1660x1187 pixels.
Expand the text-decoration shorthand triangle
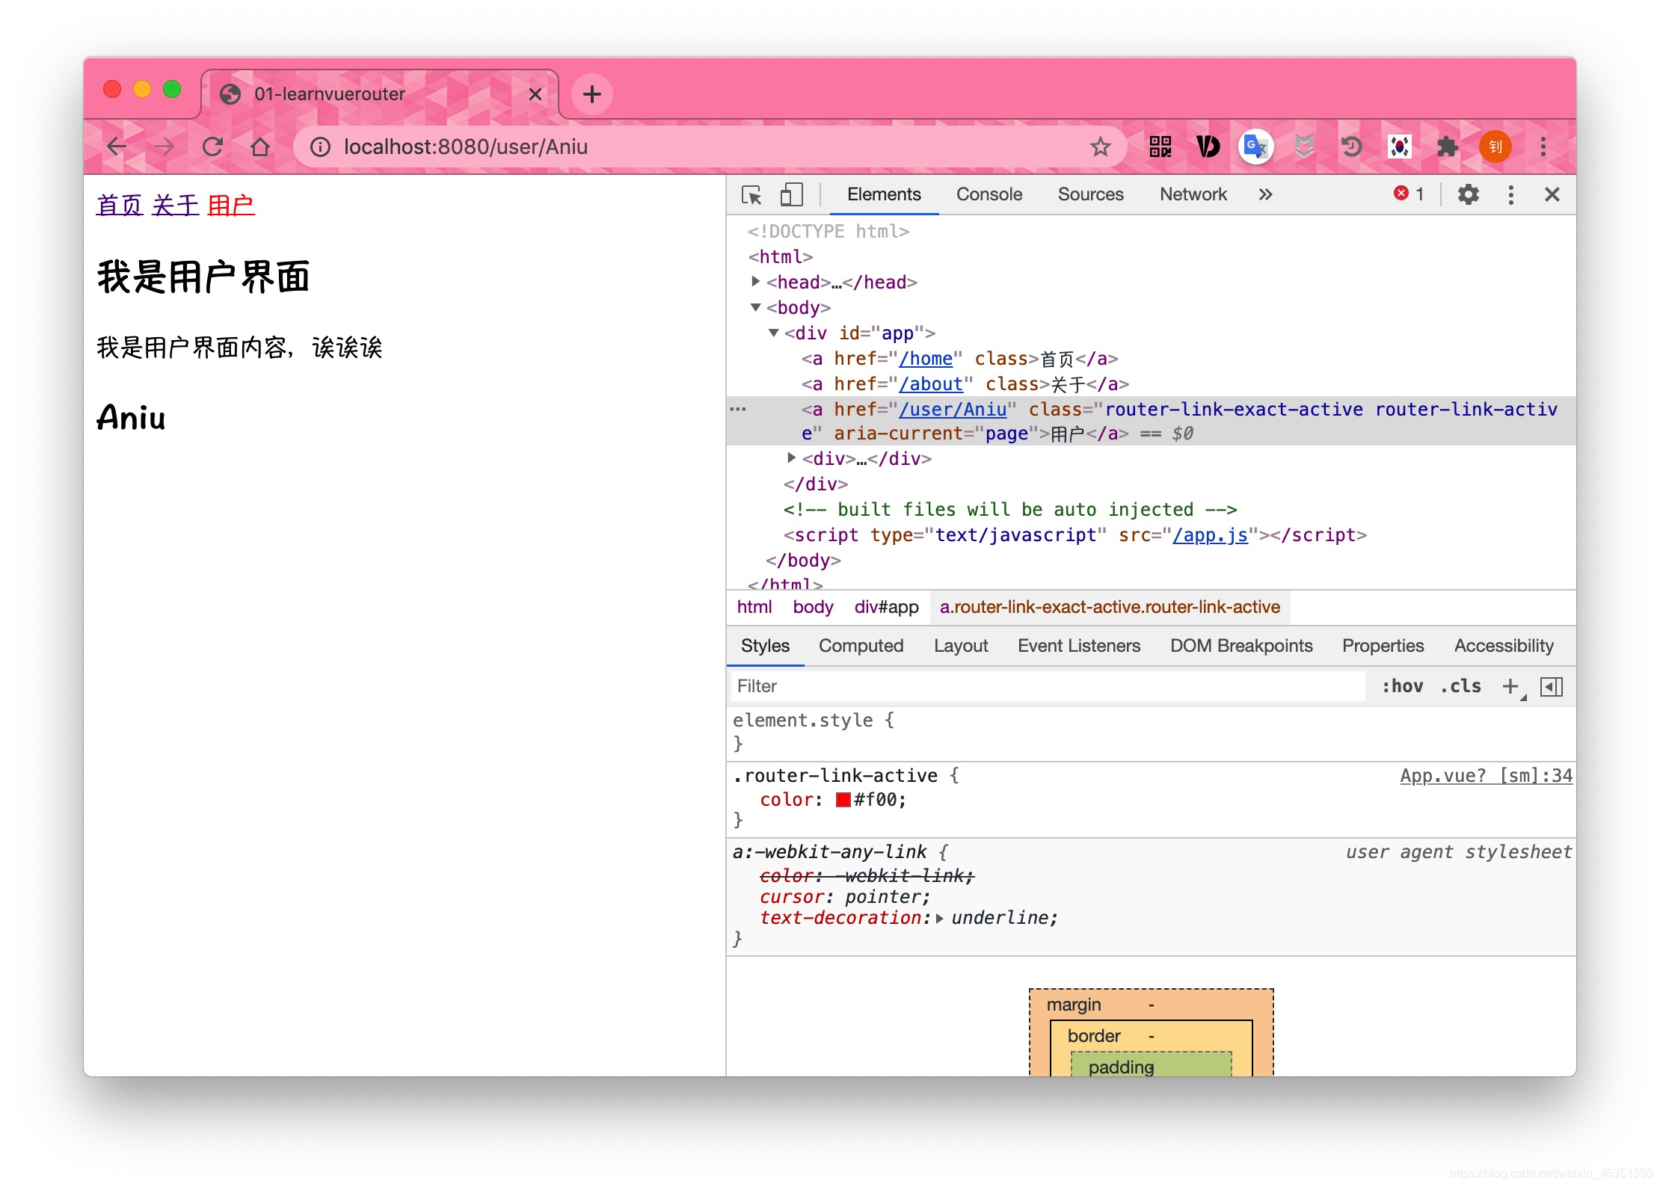(940, 919)
